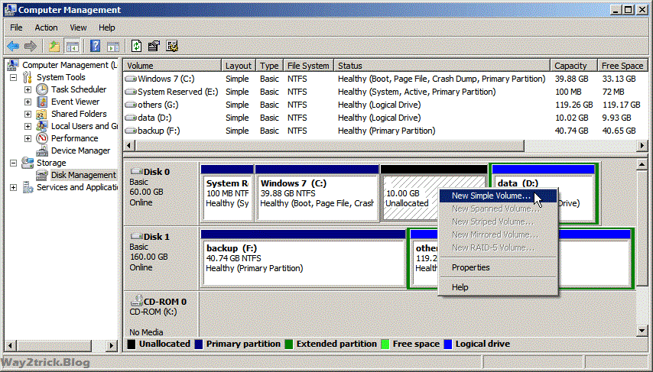
Task: Click the Disk Management tree icon
Action: point(41,175)
